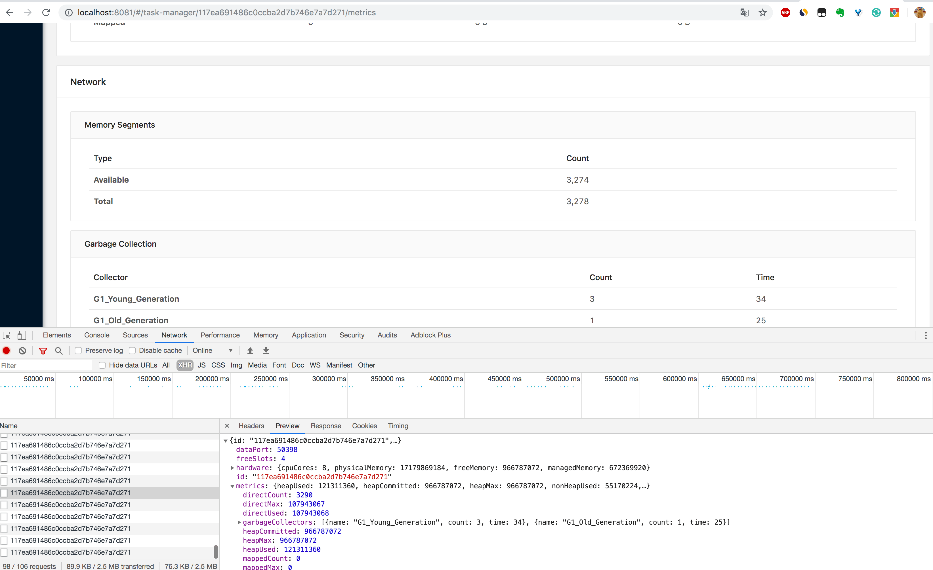This screenshot has height=570, width=933.
Task: Stop recording network log
Action: click(7, 351)
